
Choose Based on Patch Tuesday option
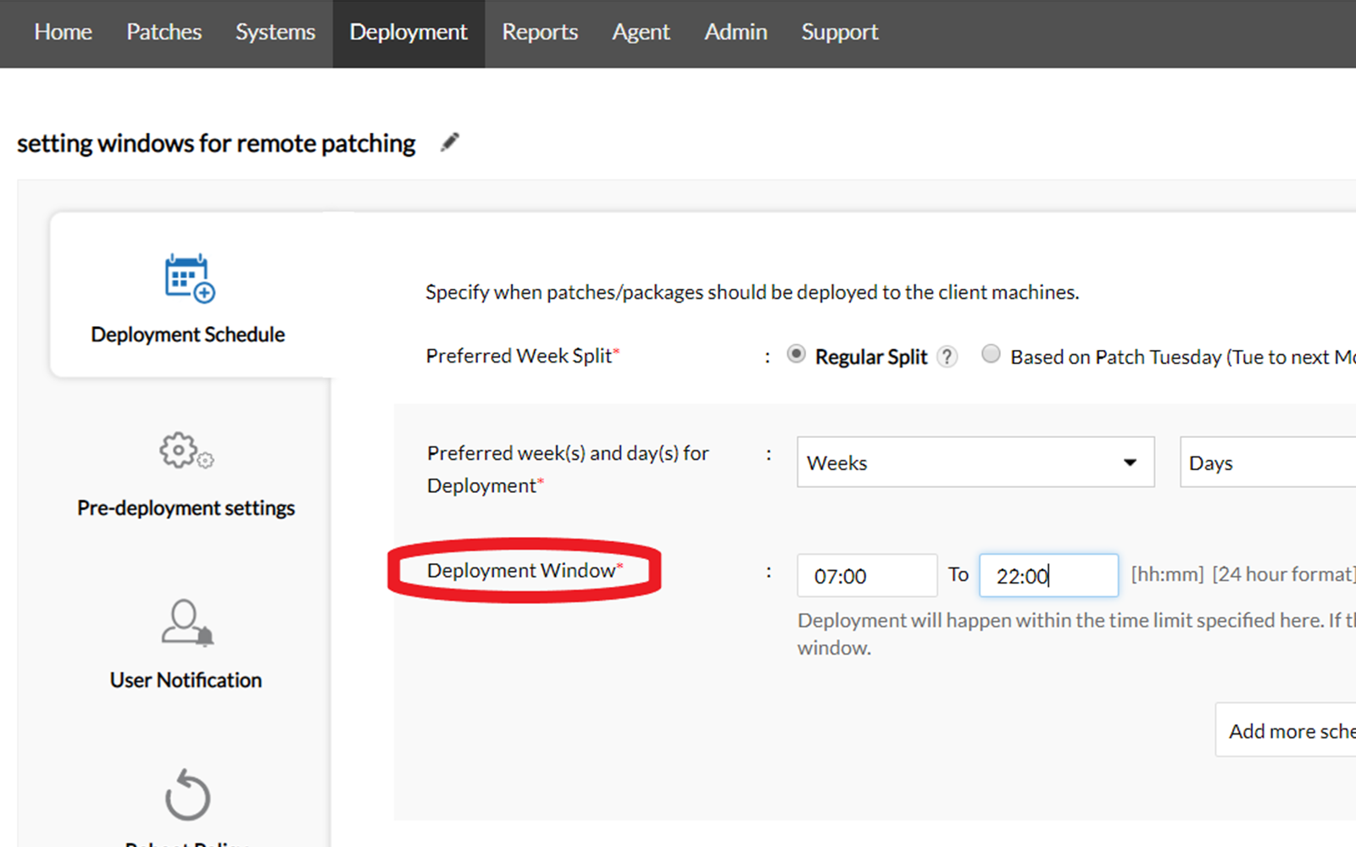click(x=991, y=354)
